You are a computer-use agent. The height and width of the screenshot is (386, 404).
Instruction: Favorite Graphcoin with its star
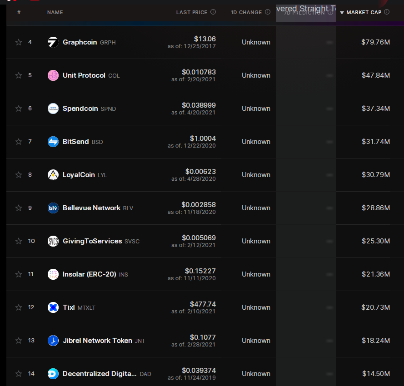click(19, 42)
